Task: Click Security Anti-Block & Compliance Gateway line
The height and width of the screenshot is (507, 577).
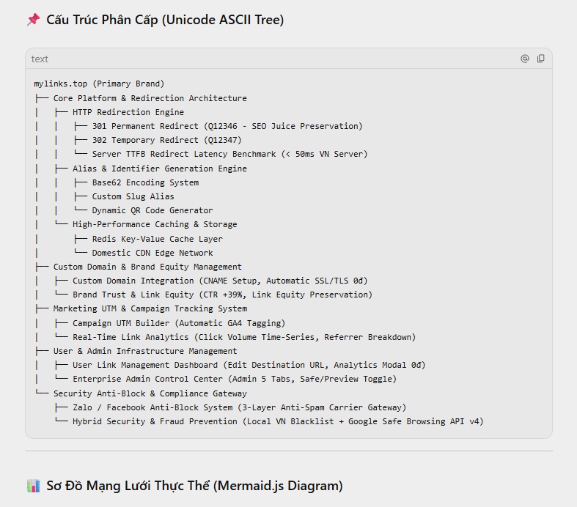Action: (150, 393)
